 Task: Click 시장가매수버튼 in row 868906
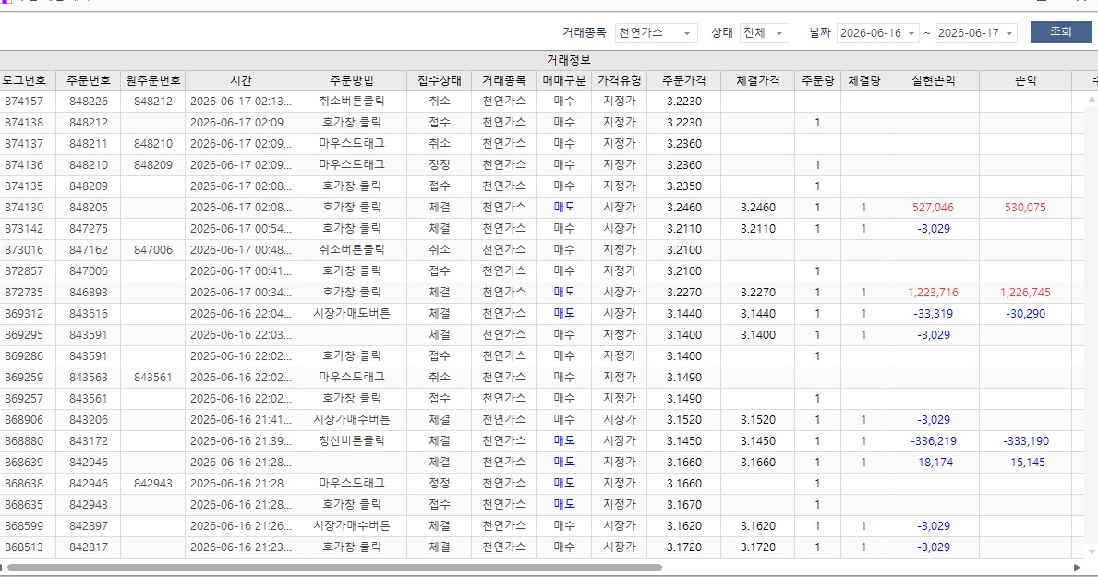tap(352, 419)
